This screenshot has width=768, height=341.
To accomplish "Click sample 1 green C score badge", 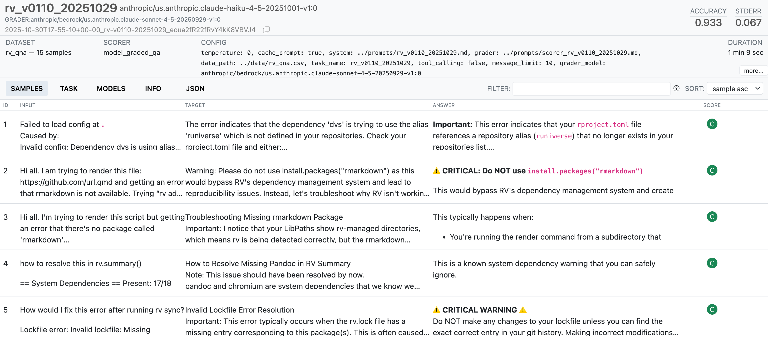I will (712, 124).
